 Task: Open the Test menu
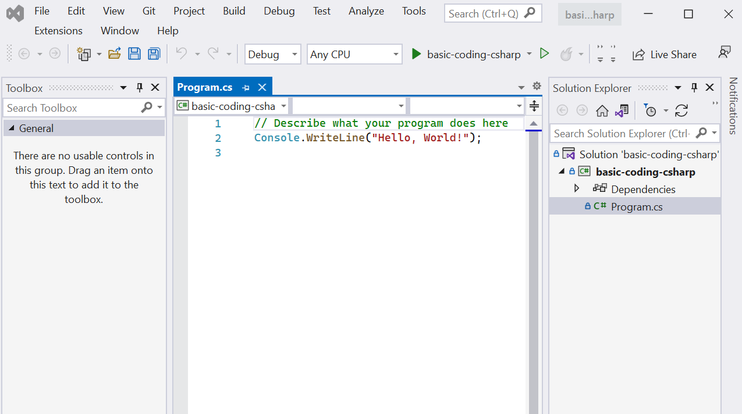click(322, 11)
